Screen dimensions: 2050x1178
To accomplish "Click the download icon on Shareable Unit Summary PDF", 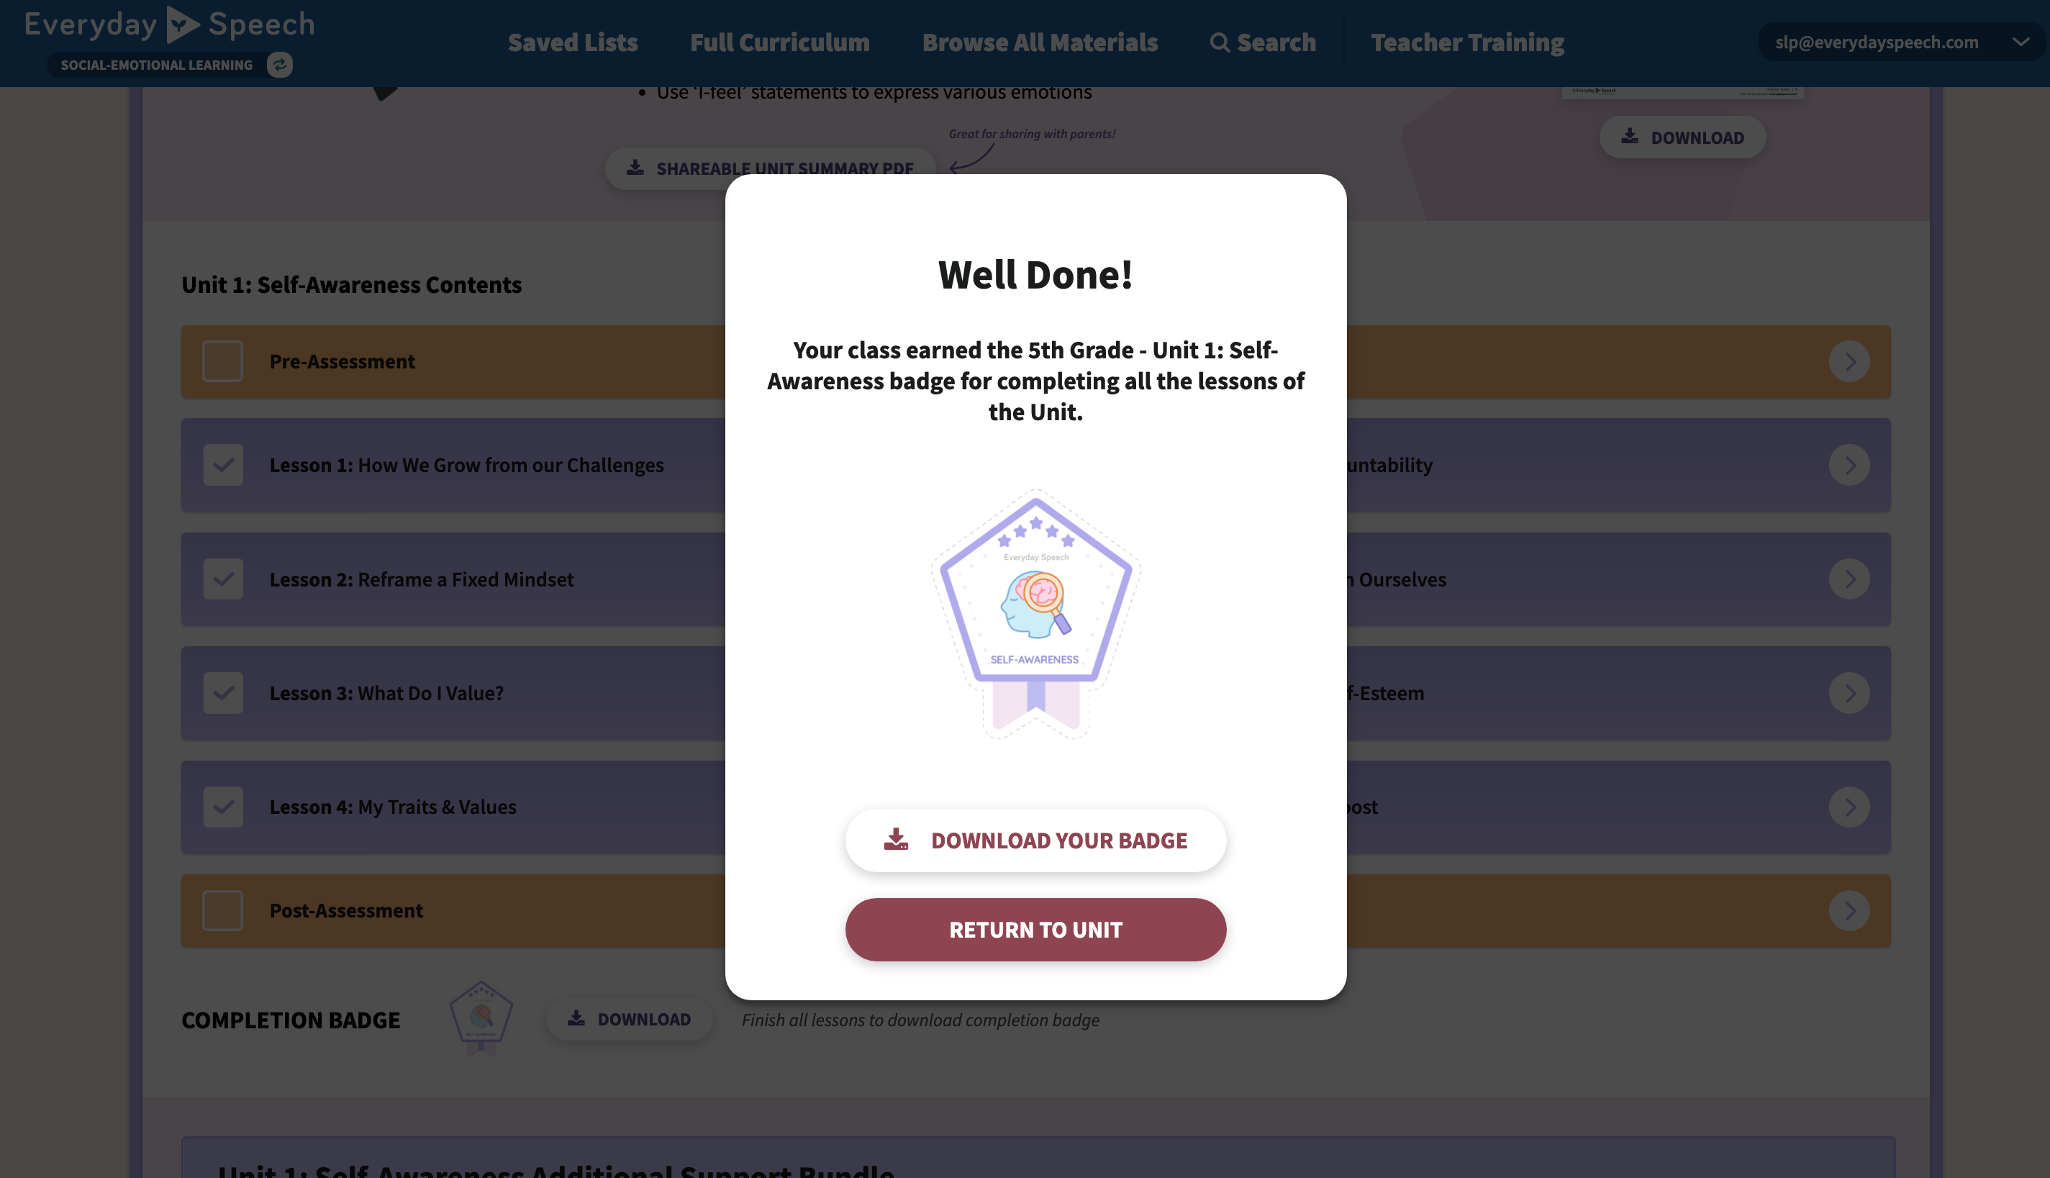I will pyautogui.click(x=635, y=168).
